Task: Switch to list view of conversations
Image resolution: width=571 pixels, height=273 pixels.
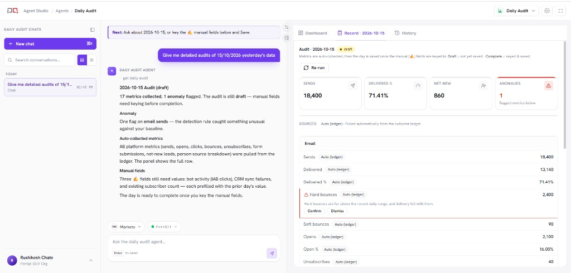Action: click(x=92, y=60)
